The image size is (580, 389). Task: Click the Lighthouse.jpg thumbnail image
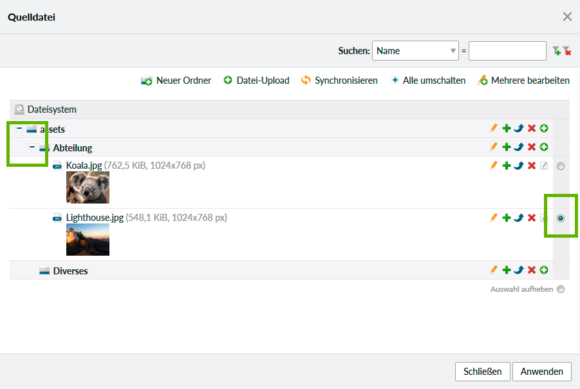pyautogui.click(x=88, y=240)
